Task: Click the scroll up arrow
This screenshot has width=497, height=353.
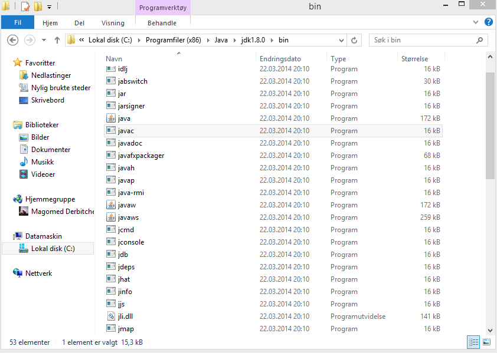Action: pyautogui.click(x=490, y=57)
